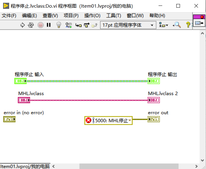Image resolution: width=206 pixels, height=169 pixels.
Task: Select the error out cluster terminal
Action: [x=154, y=119]
